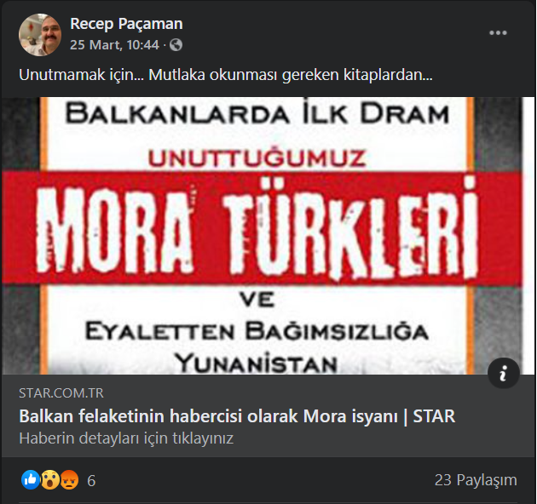This screenshot has height=504, width=537.
Task: Click 'Eyaletten Bağımsızlığa' text on book cover
Action: (257, 331)
